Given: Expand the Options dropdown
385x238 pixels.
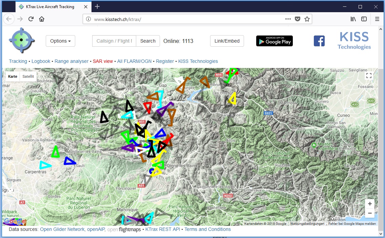Looking at the screenshot, I should 60,41.
